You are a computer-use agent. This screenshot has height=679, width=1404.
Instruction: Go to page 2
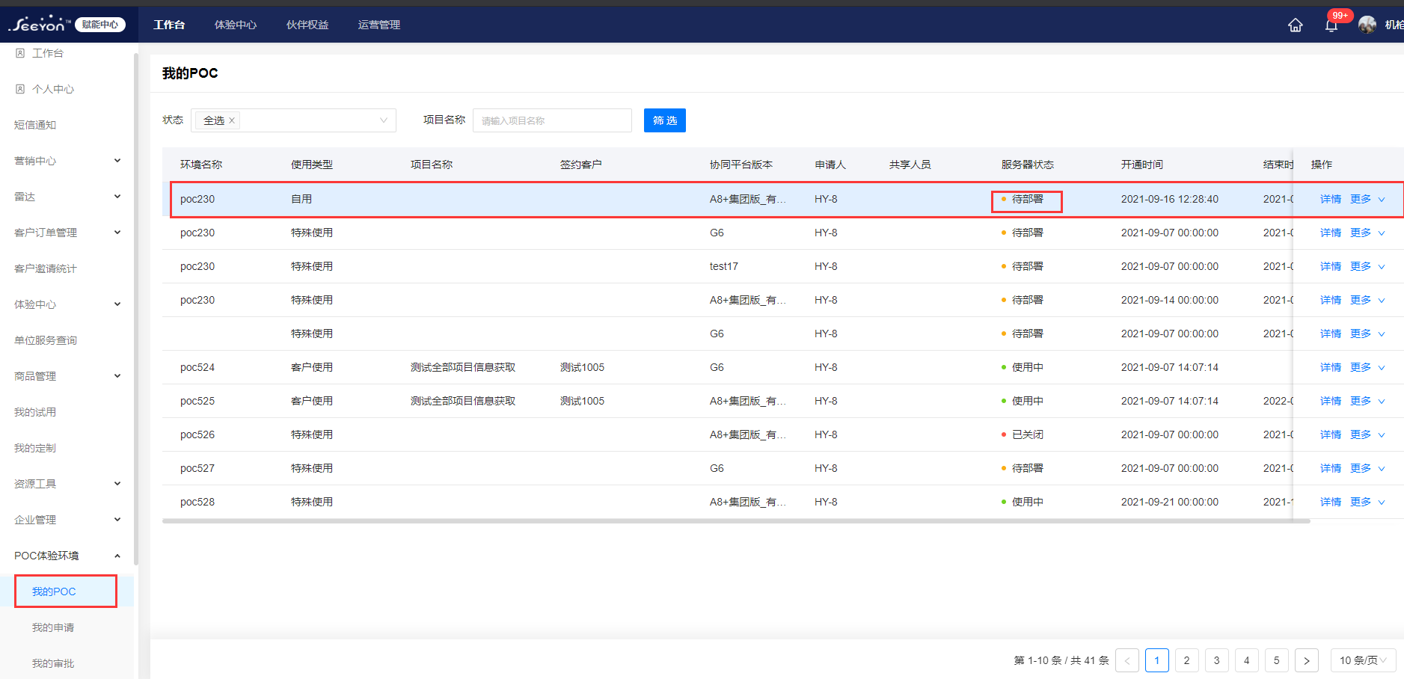pyautogui.click(x=1187, y=660)
